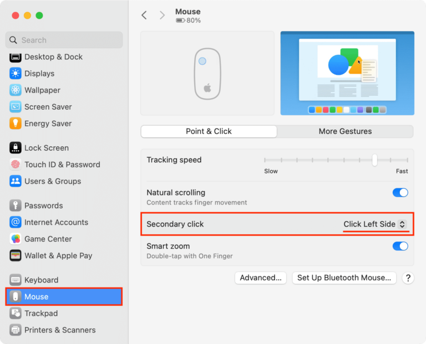Click the 80% battery percentage text
This screenshot has height=344, width=426.
194,20
